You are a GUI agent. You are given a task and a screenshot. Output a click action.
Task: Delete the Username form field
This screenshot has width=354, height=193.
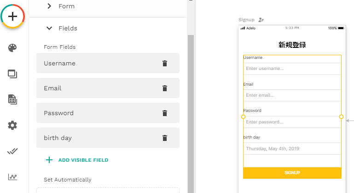[x=165, y=64]
